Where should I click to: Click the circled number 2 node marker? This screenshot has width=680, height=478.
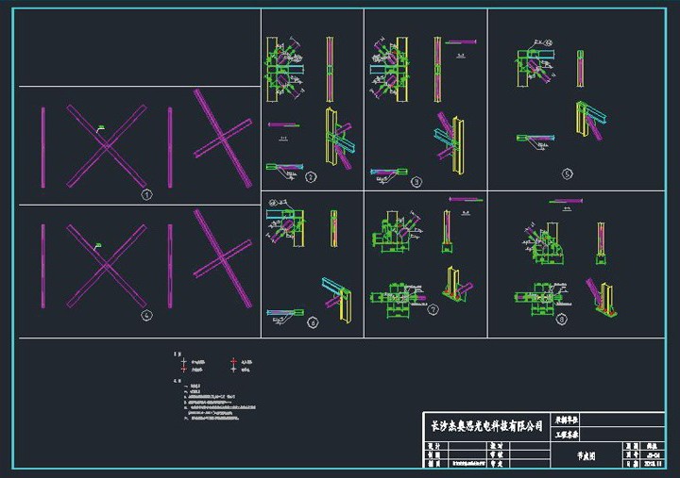(x=312, y=176)
